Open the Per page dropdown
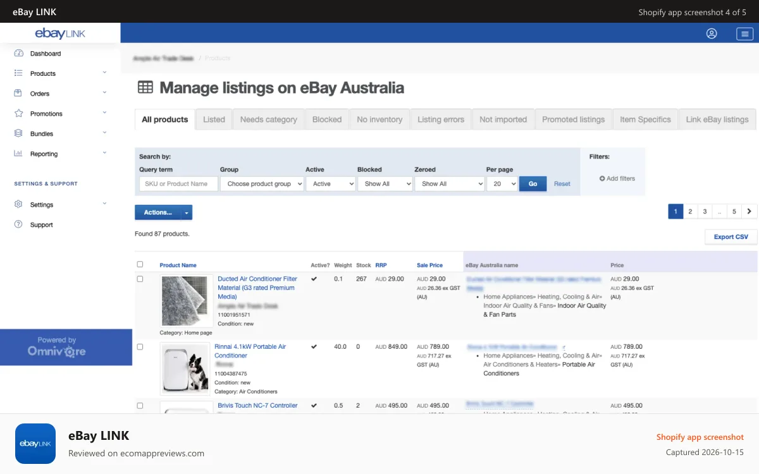Viewport: 759px width, 474px height. click(x=502, y=184)
